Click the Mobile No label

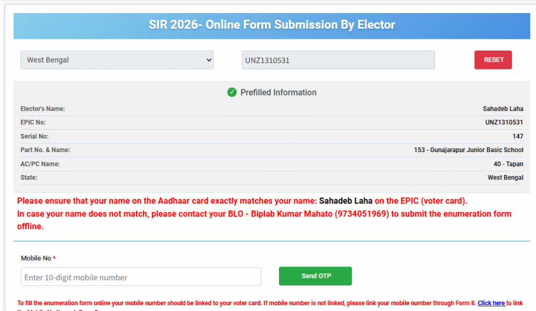(36, 258)
